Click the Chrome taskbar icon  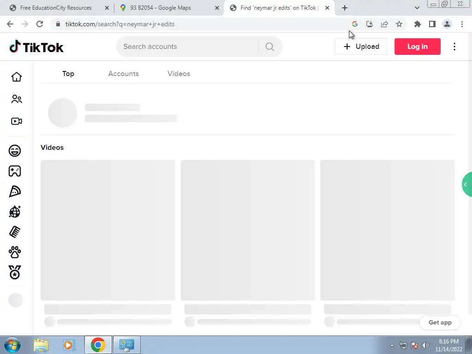(98, 345)
